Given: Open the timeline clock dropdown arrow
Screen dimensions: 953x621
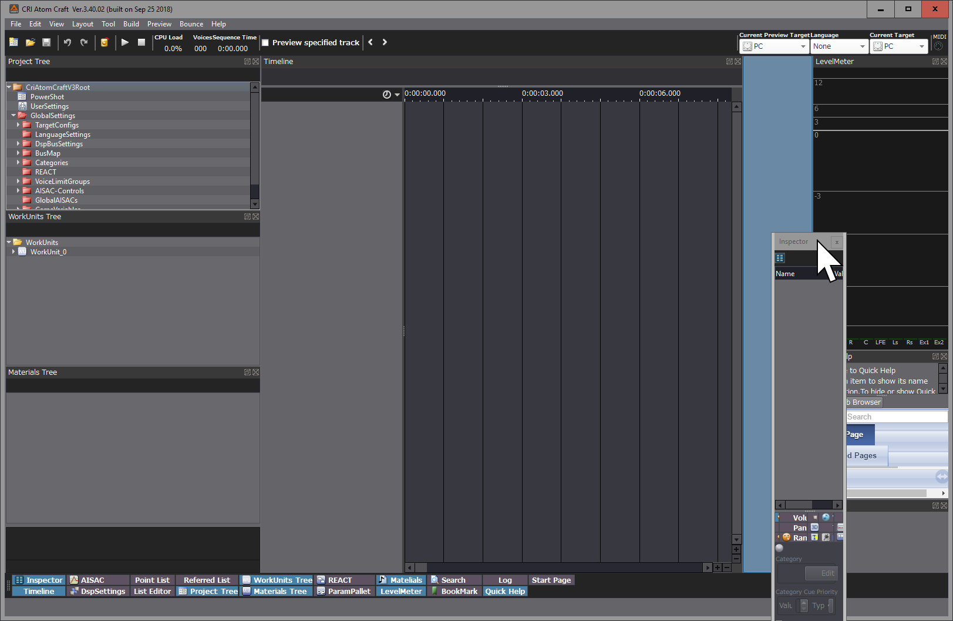Looking at the screenshot, I should [x=397, y=95].
